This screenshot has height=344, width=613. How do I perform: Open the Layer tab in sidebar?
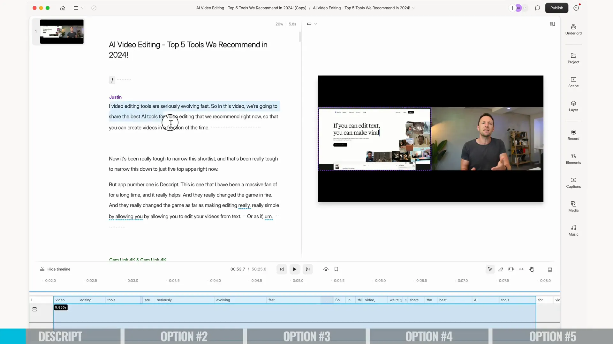573,106
